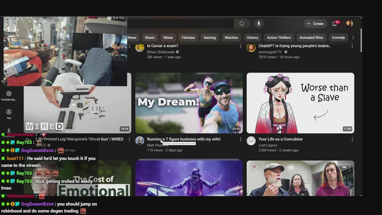Open options menu for Caviar video
The height and width of the screenshot is (215, 382).
(241, 46)
